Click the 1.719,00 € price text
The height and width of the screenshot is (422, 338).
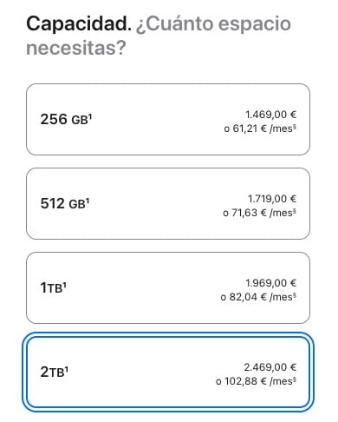coord(272,199)
